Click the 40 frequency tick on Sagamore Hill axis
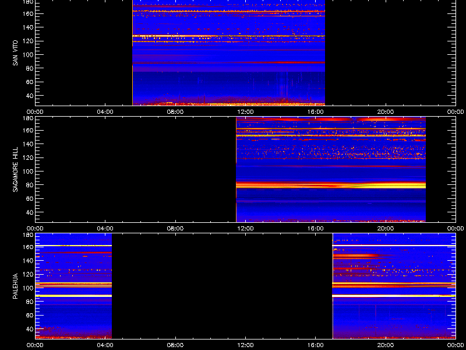Screen dimensions: 466x350 click(30, 212)
